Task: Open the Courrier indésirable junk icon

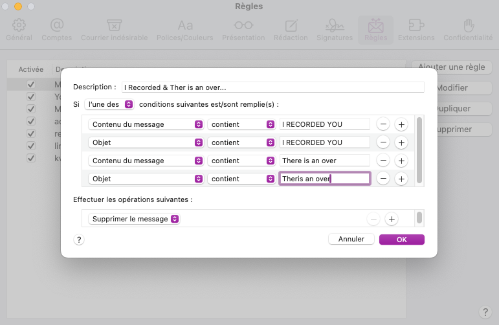Action: click(x=114, y=30)
